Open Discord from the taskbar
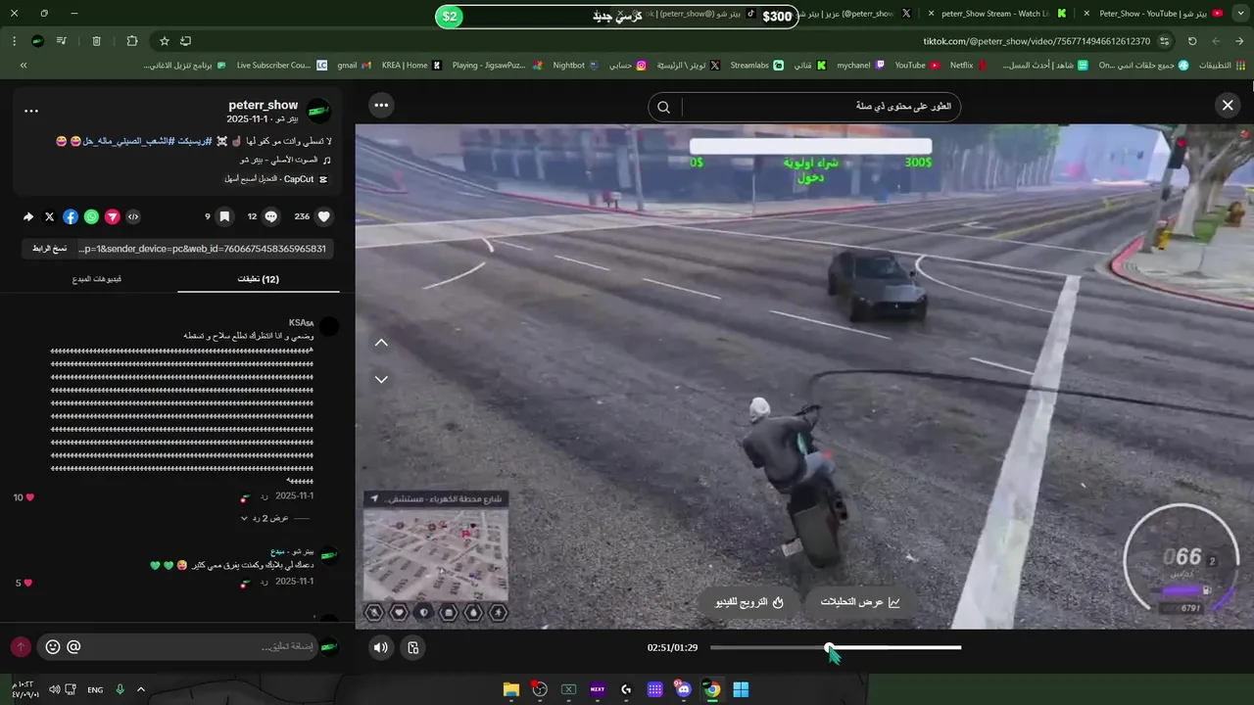 pos(684,689)
